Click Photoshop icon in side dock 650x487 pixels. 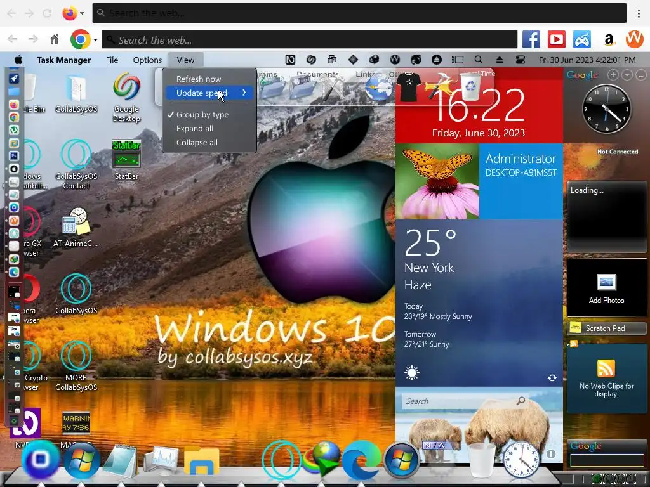[14, 156]
